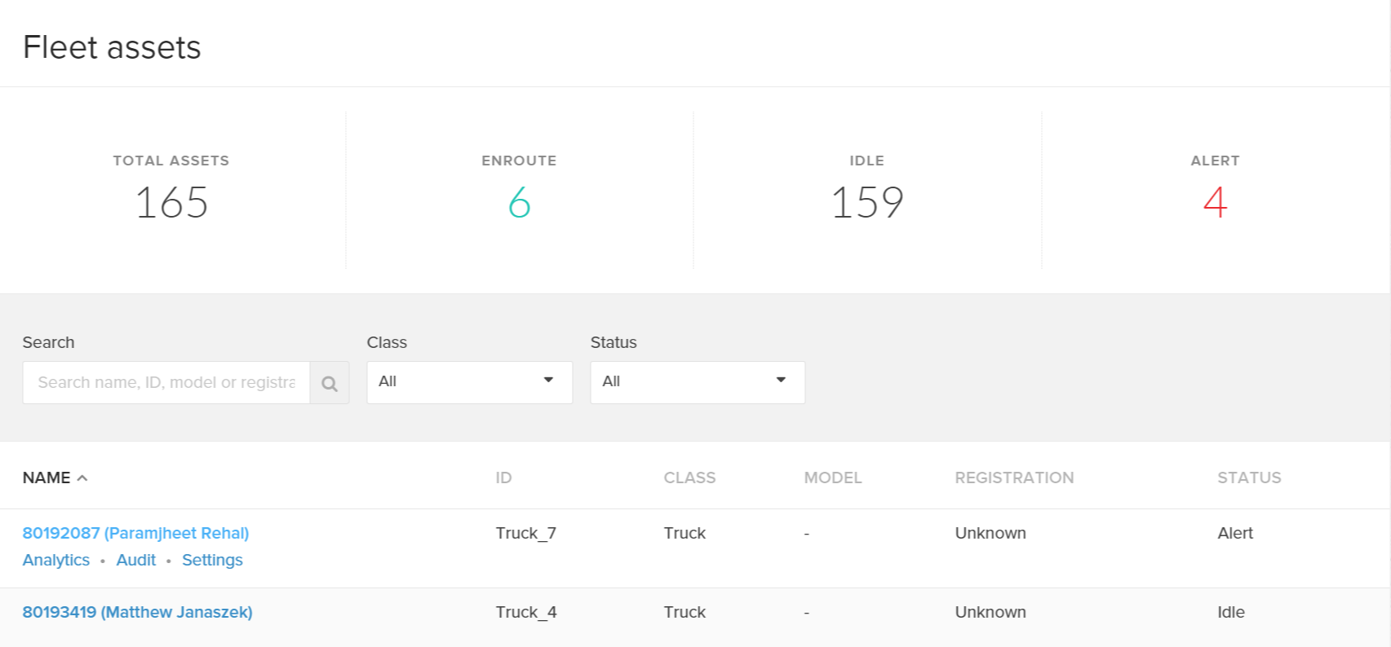This screenshot has width=1391, height=647.
Task: Open asset 80193419 (Matthew Janaszek)
Action: [137, 612]
